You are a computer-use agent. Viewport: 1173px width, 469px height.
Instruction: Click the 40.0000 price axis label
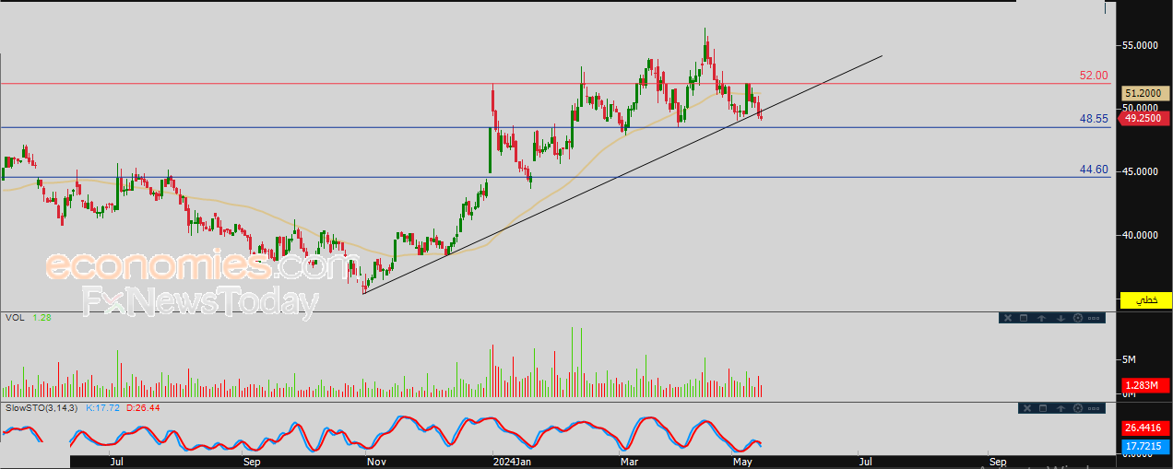pyautogui.click(x=1141, y=236)
